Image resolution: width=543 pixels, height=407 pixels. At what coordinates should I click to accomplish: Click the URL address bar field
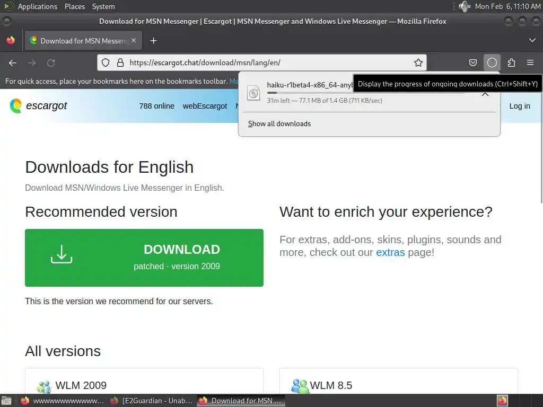point(262,63)
